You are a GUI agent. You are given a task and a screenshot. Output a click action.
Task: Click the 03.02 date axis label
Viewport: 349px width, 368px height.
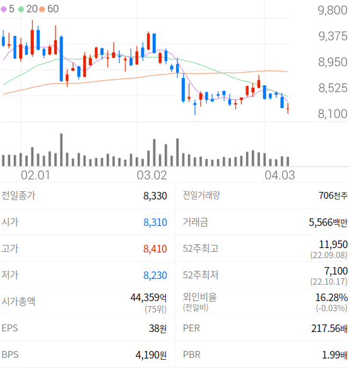click(x=152, y=175)
